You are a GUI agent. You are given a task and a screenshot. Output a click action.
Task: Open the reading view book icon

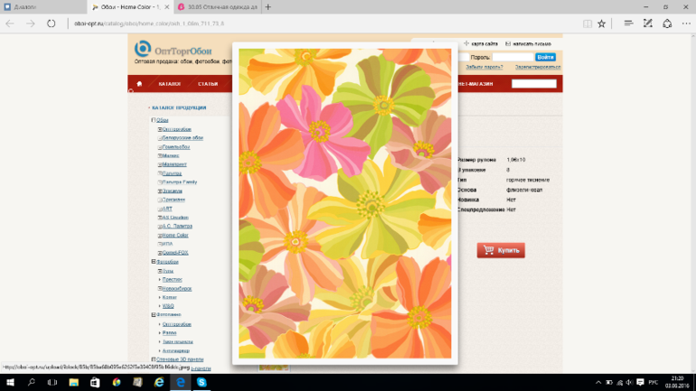point(588,23)
